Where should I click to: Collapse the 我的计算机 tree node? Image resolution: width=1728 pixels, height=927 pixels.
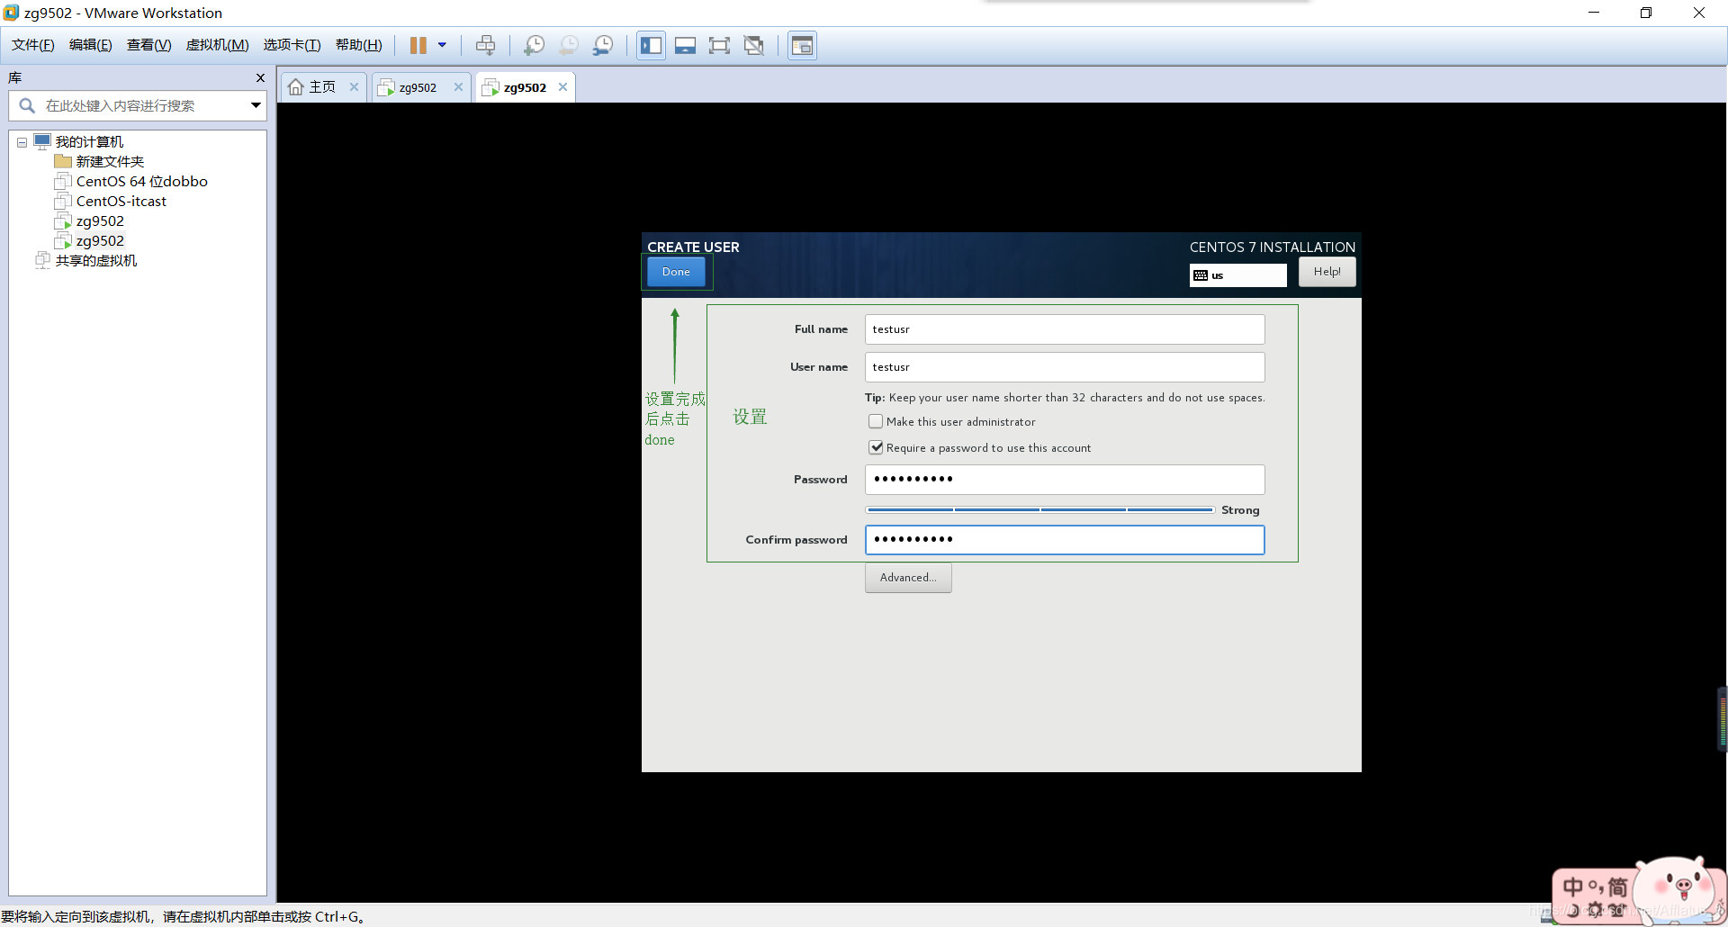coord(22,142)
